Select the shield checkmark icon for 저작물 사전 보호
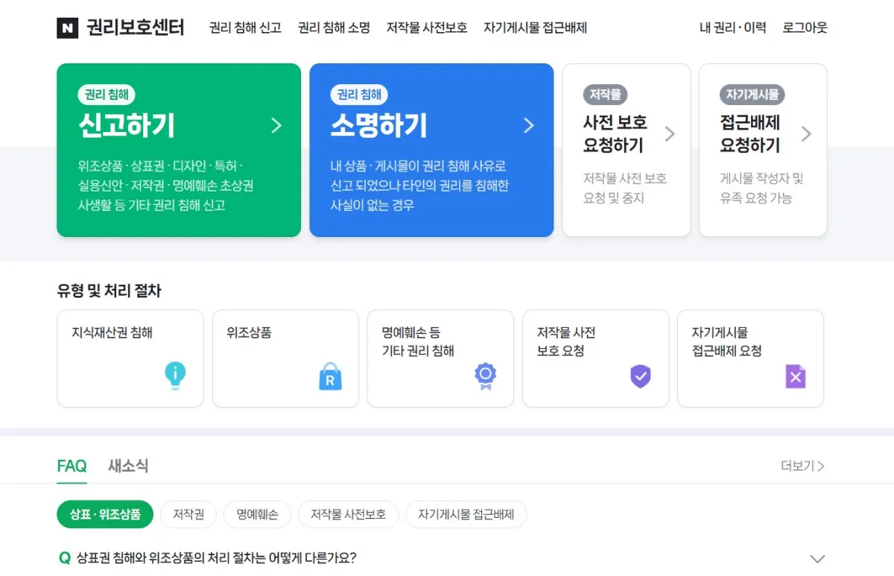This screenshot has height=576, width=894. click(640, 377)
